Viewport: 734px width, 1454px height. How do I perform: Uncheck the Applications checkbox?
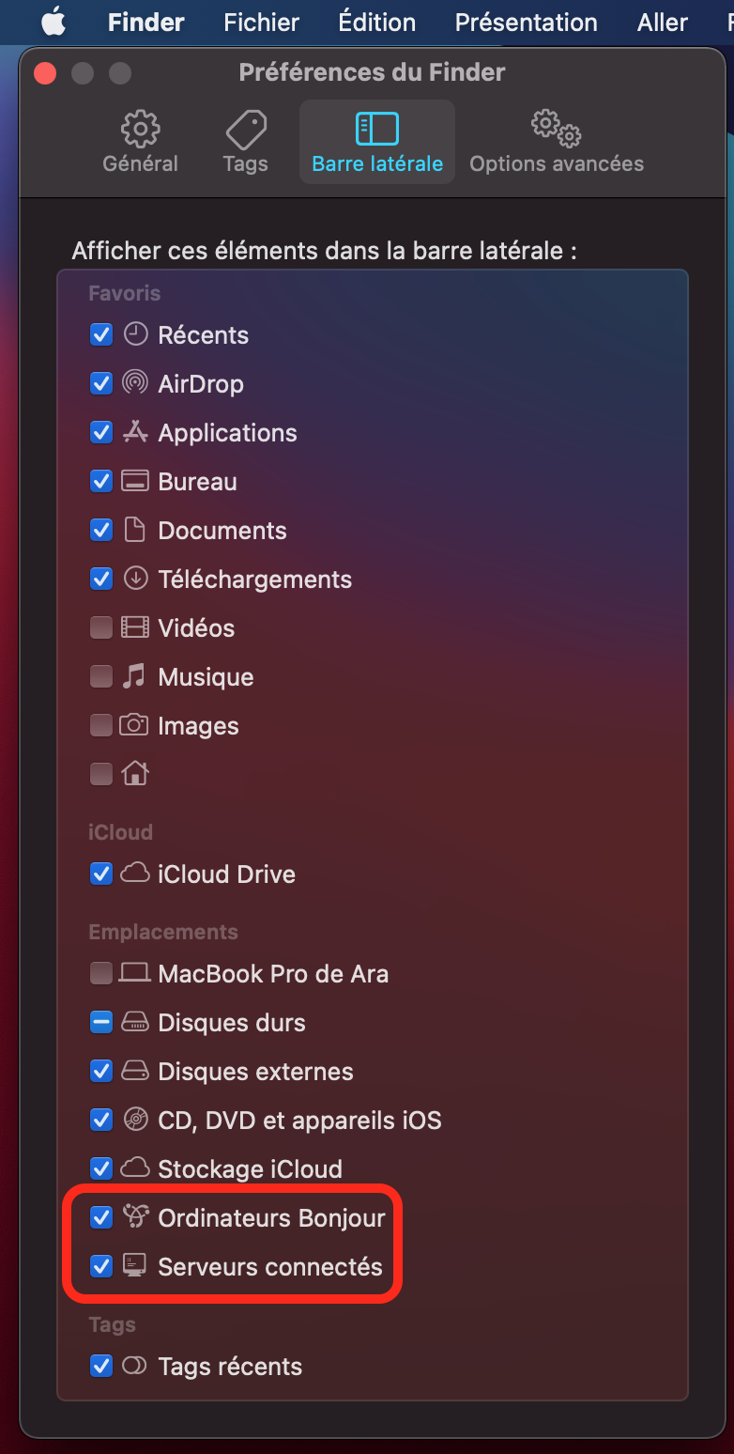point(101,432)
